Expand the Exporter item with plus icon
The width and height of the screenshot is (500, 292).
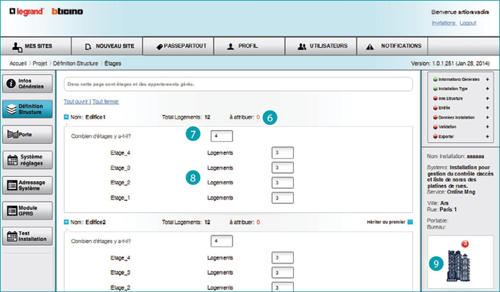(487, 136)
